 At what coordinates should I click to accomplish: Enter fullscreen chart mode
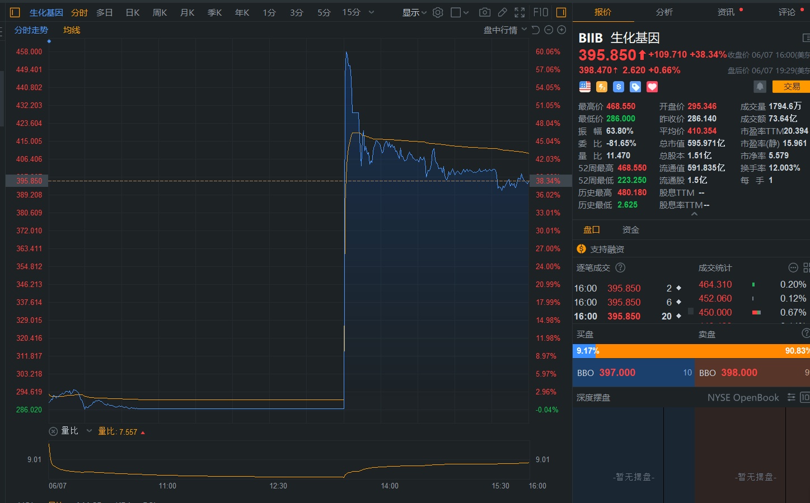click(519, 12)
